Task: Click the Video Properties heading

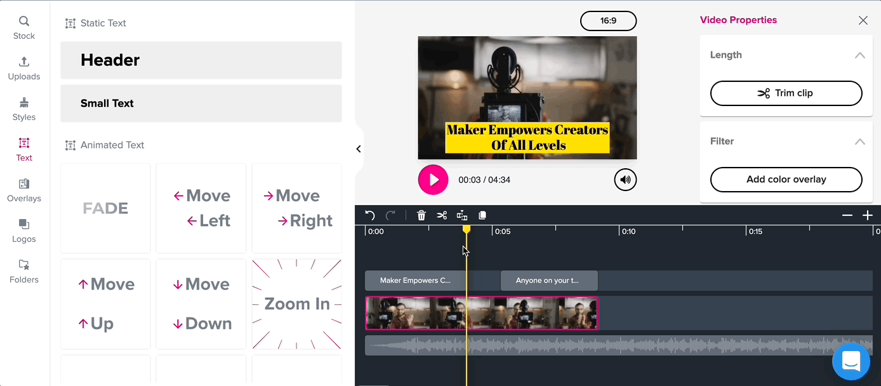Action: tap(738, 20)
